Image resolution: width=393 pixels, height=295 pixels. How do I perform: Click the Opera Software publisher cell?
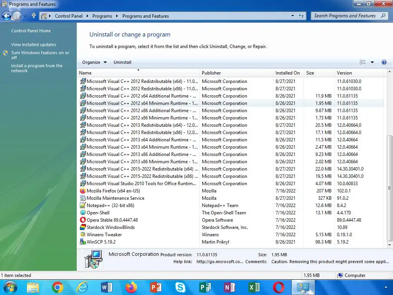coord(217,220)
